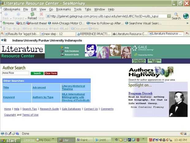Open the Tools menu
This screenshot has height=143, width=190.
point(78,9)
